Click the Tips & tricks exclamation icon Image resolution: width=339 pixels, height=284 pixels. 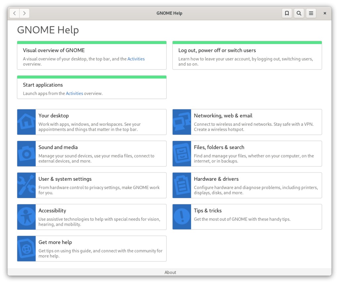point(182,217)
